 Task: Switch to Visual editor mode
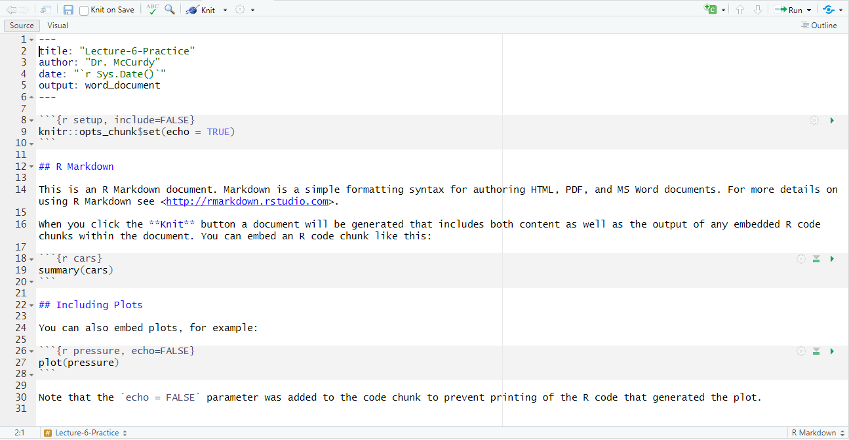(x=58, y=26)
